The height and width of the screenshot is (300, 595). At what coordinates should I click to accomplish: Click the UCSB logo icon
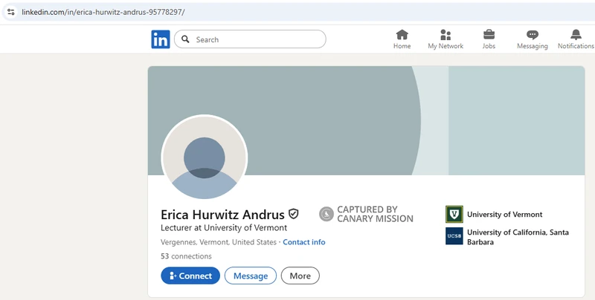pyautogui.click(x=454, y=236)
